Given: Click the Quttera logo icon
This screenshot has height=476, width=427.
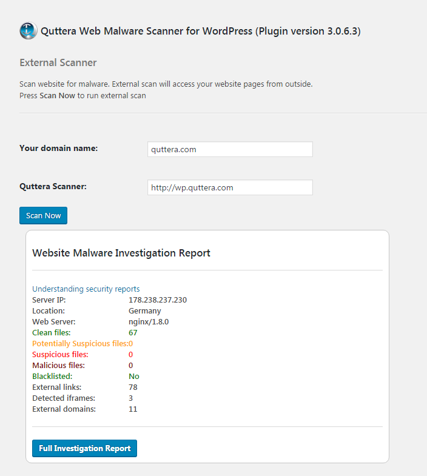Looking at the screenshot, I should point(29,31).
